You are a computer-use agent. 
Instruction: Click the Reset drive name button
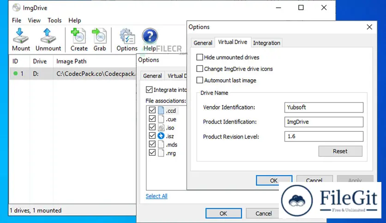tap(340, 151)
